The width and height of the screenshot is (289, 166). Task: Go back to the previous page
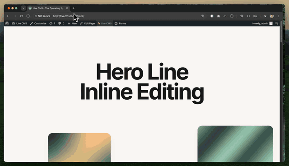[8, 16]
